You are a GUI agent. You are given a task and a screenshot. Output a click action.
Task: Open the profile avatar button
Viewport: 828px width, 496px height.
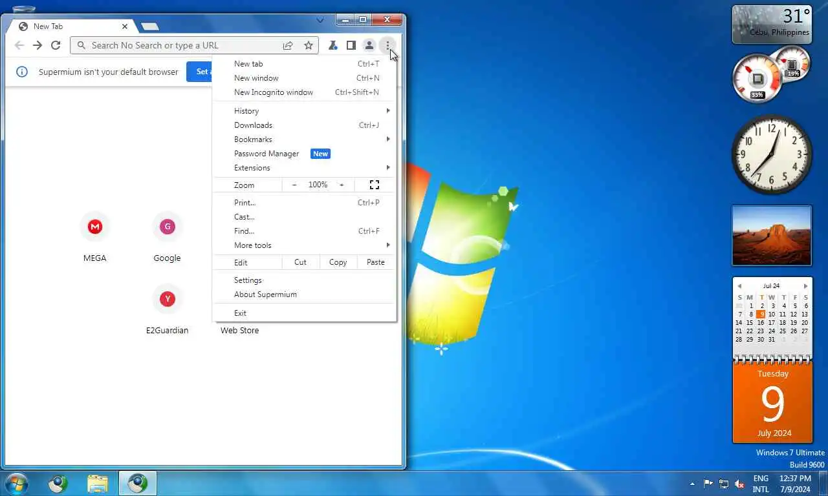click(369, 45)
